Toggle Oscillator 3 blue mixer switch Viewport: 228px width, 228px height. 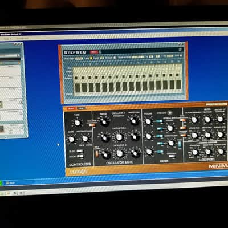click(160, 152)
